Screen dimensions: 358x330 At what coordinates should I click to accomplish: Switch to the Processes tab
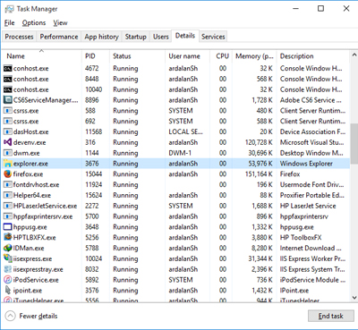[x=20, y=37]
